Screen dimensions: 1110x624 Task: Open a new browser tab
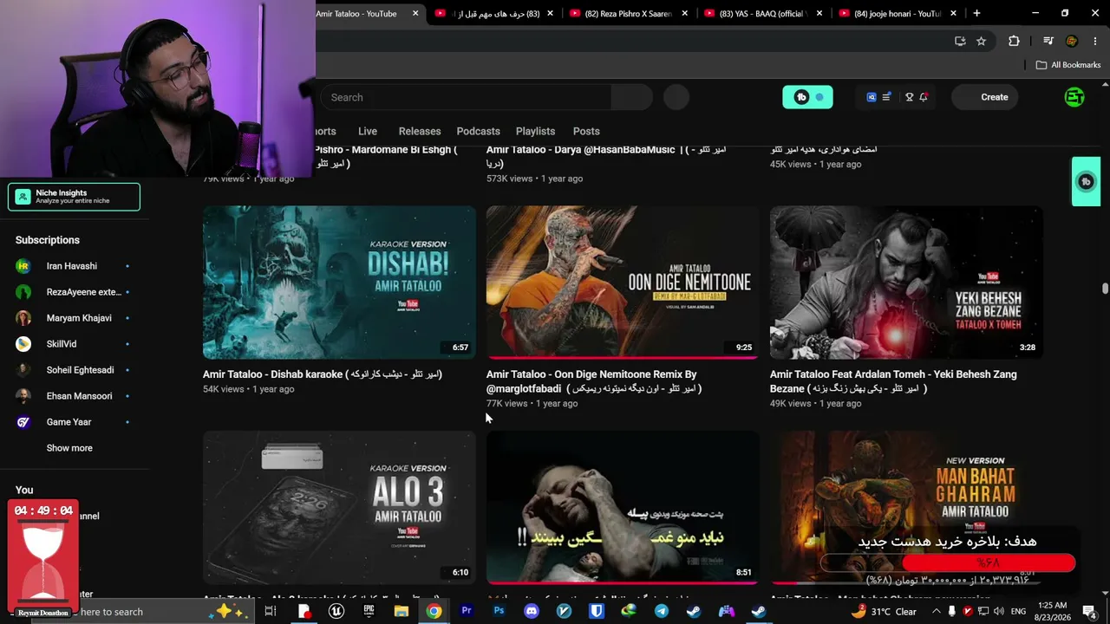(976, 13)
